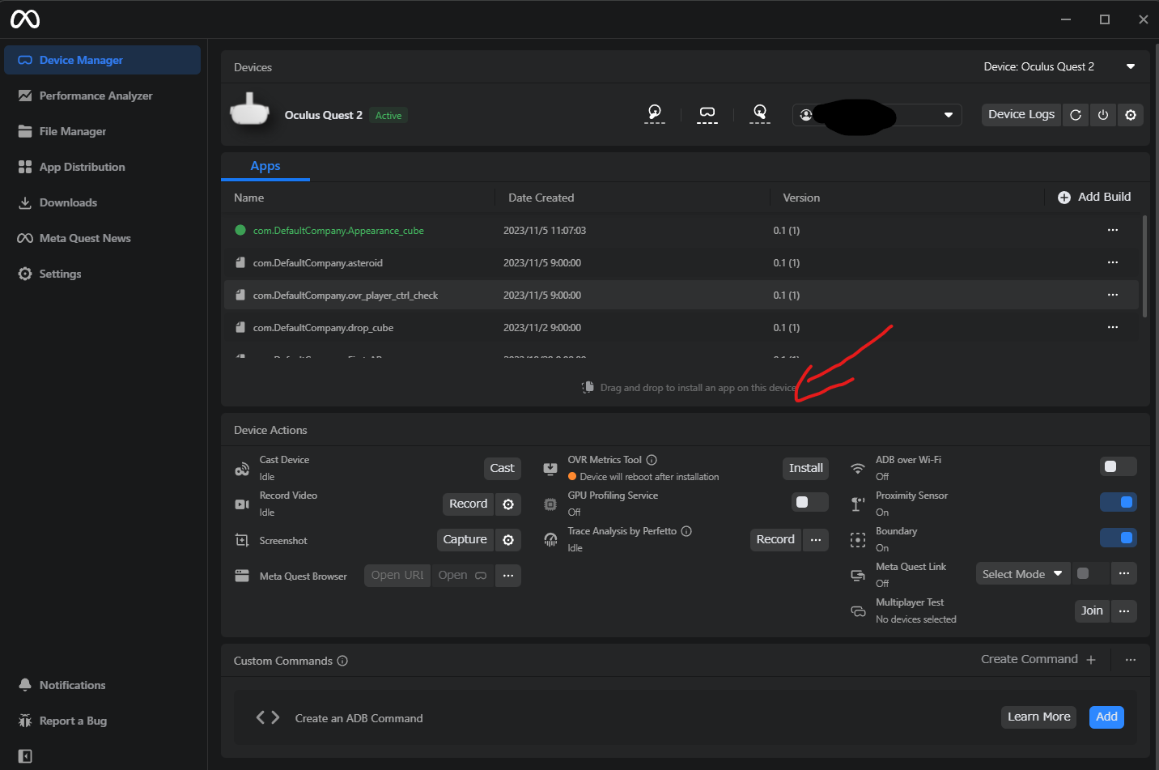Click the apps list scrollbar
The image size is (1159, 770).
(x=1144, y=266)
